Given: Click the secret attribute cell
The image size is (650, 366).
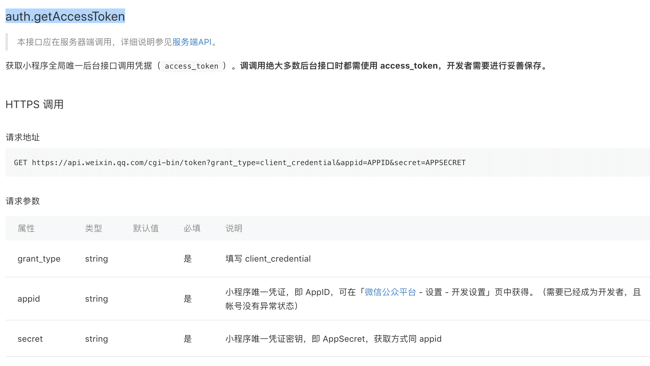Looking at the screenshot, I should click(30, 339).
